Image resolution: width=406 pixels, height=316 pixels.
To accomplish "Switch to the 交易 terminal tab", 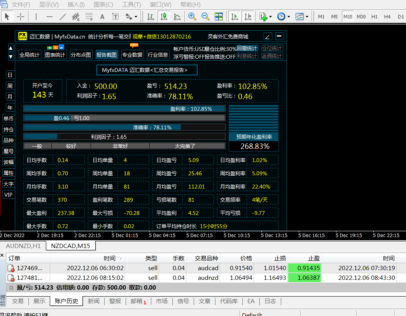I will [x=17, y=301].
